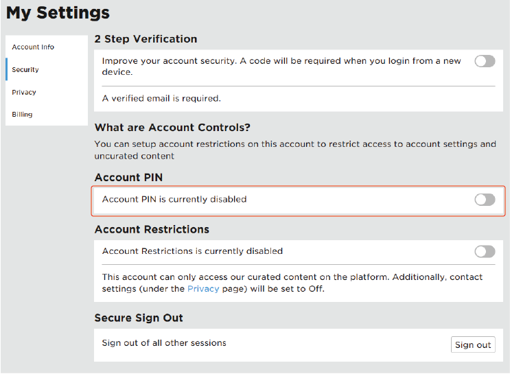Click the "What are Account Controls?" heading

(172, 128)
